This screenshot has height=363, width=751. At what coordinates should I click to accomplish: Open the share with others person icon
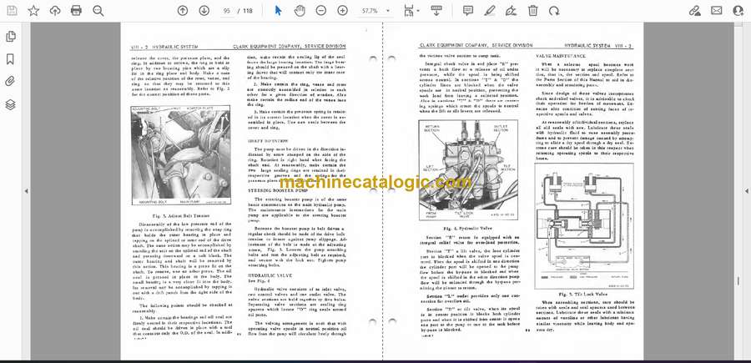738,11
